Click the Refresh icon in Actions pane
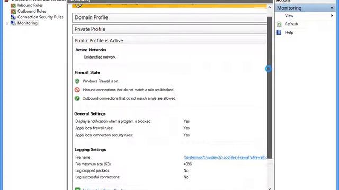Viewport: 339px width, 190px height. point(279,24)
